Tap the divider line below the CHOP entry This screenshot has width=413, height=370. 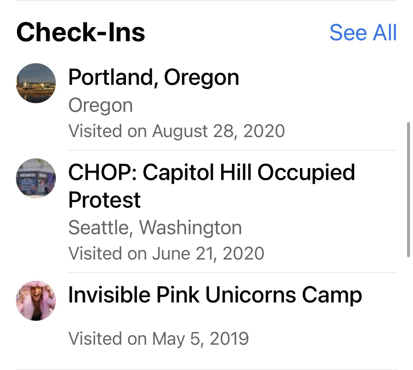click(x=231, y=273)
